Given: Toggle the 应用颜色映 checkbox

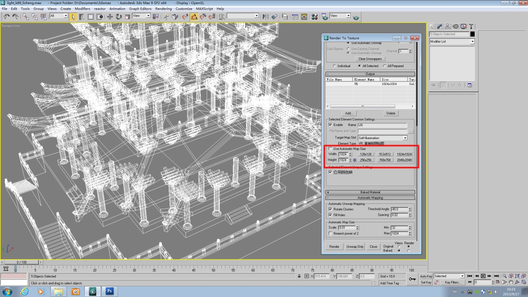Looking at the screenshot, I should point(330,172).
